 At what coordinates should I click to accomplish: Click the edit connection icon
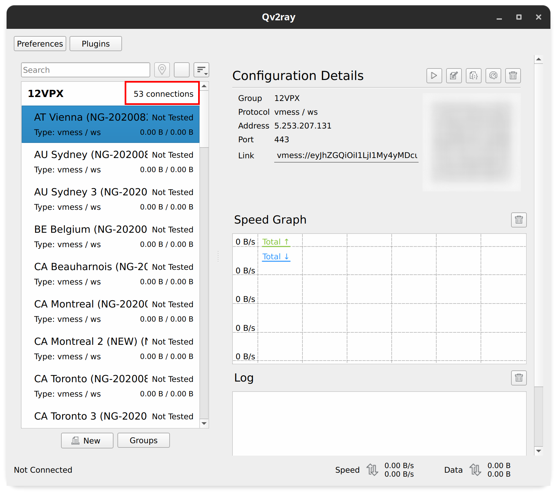coord(454,76)
